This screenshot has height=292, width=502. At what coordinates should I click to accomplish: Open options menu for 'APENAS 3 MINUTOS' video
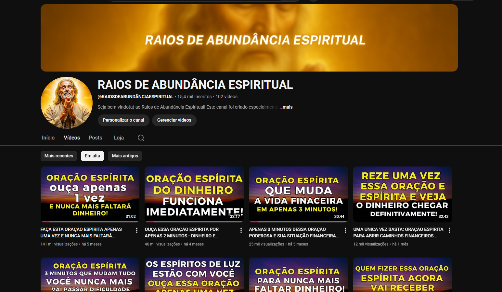pyautogui.click(x=345, y=230)
